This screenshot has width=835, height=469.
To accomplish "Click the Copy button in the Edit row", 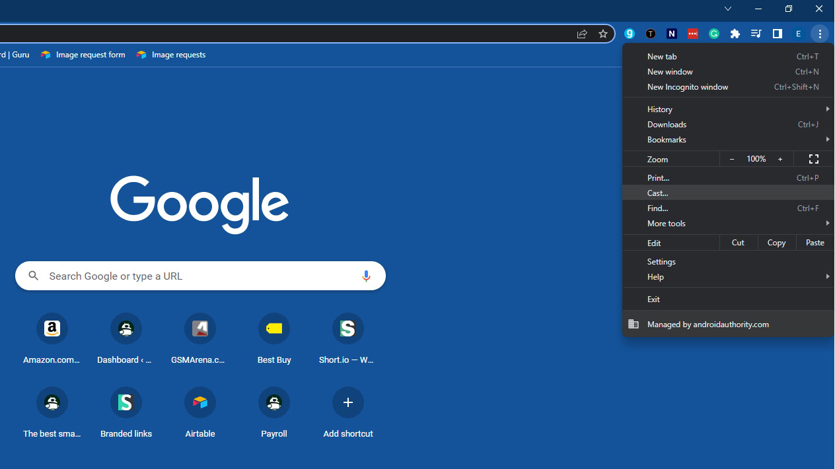I will [776, 243].
